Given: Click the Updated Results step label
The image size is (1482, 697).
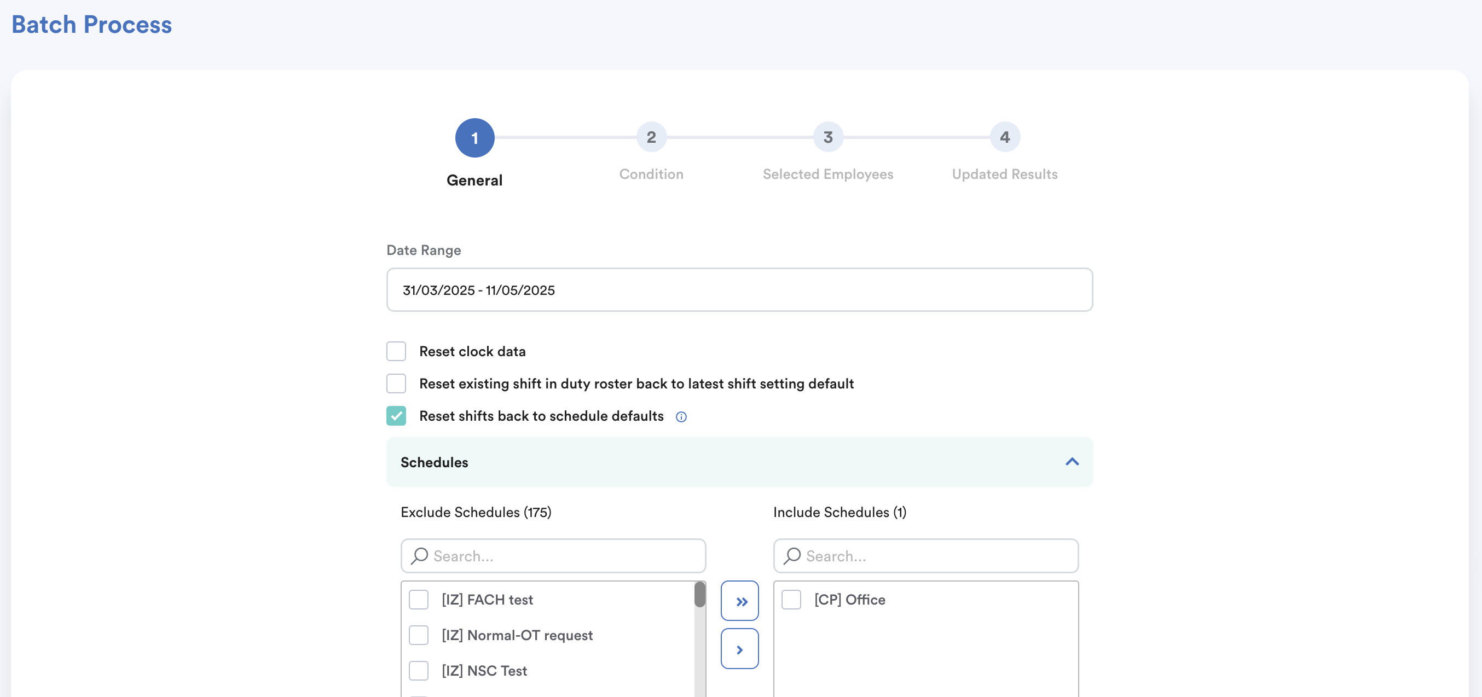Looking at the screenshot, I should [x=1004, y=174].
